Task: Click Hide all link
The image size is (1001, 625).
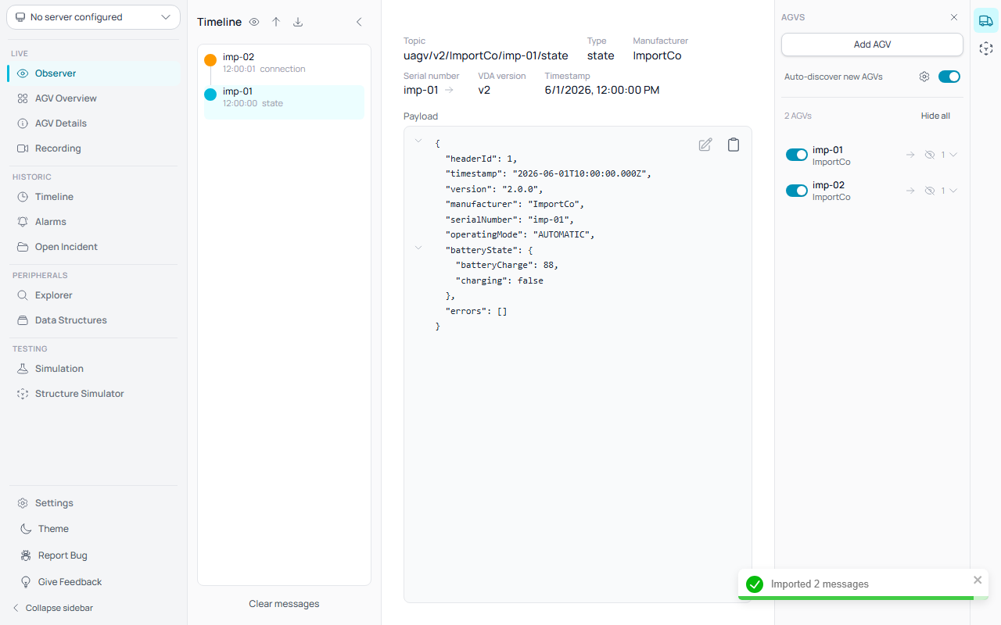Action: tap(935, 116)
